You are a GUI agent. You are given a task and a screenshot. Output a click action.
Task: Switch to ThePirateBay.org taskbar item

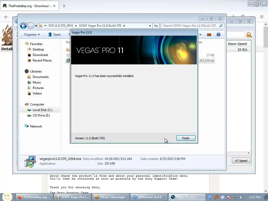point(34,197)
